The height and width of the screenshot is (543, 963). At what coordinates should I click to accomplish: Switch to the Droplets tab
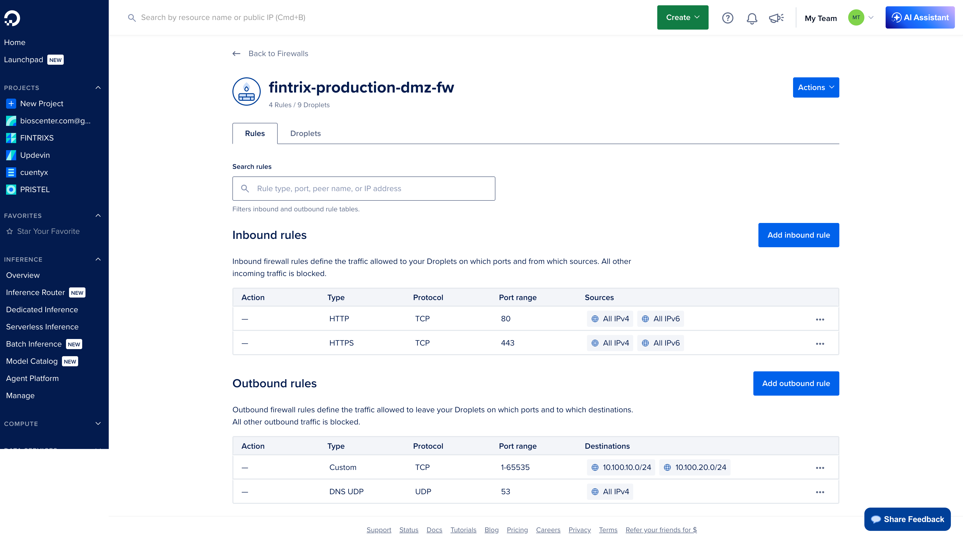[x=305, y=133]
